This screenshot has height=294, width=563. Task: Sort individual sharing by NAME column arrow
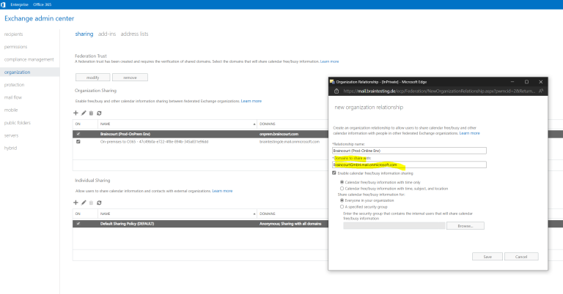(254, 214)
